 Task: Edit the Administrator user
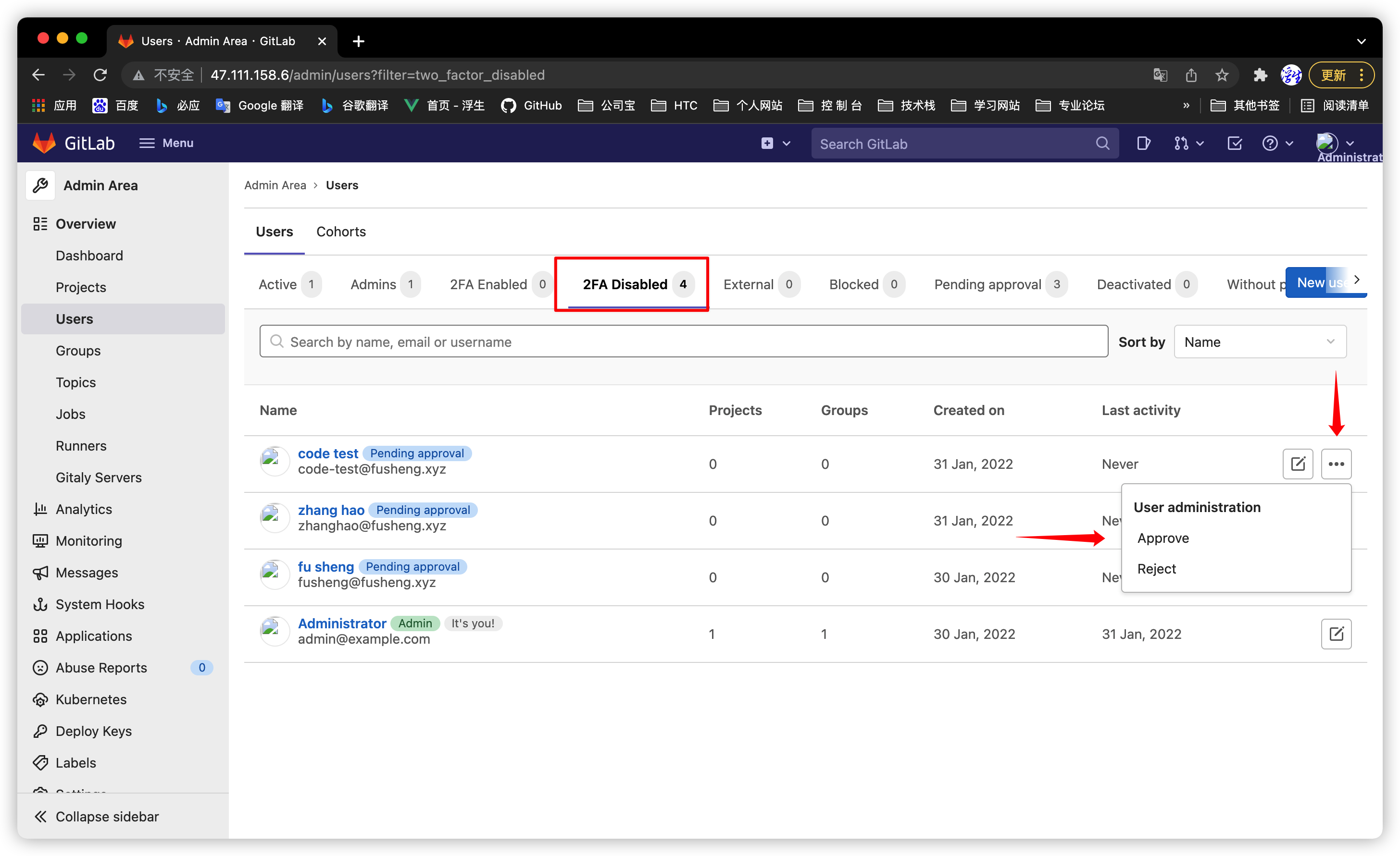(x=1336, y=634)
